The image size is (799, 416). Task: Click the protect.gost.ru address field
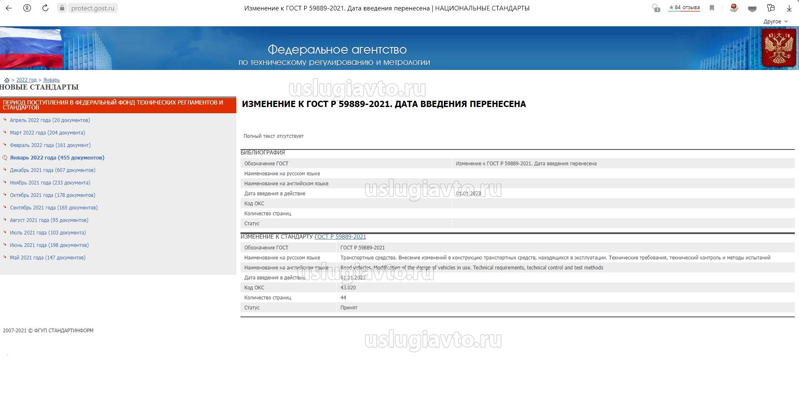[x=93, y=8]
